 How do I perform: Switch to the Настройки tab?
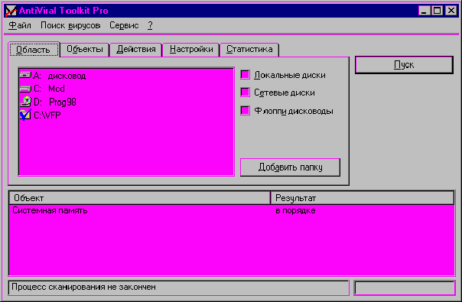click(x=191, y=49)
